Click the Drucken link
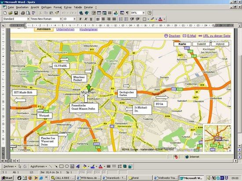 coord(174,36)
